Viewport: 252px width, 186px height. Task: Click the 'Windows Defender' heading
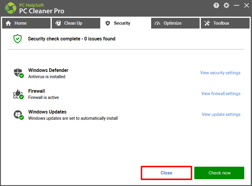coord(48,70)
